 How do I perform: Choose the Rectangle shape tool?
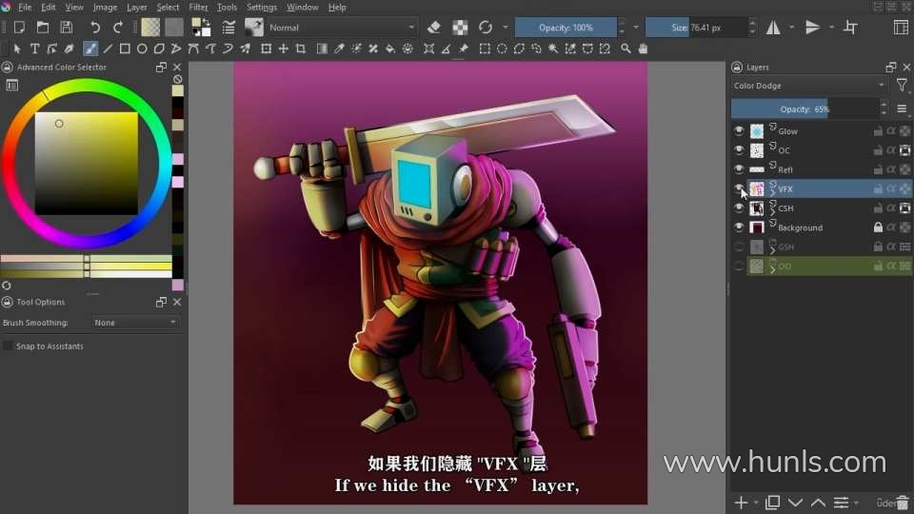click(126, 49)
